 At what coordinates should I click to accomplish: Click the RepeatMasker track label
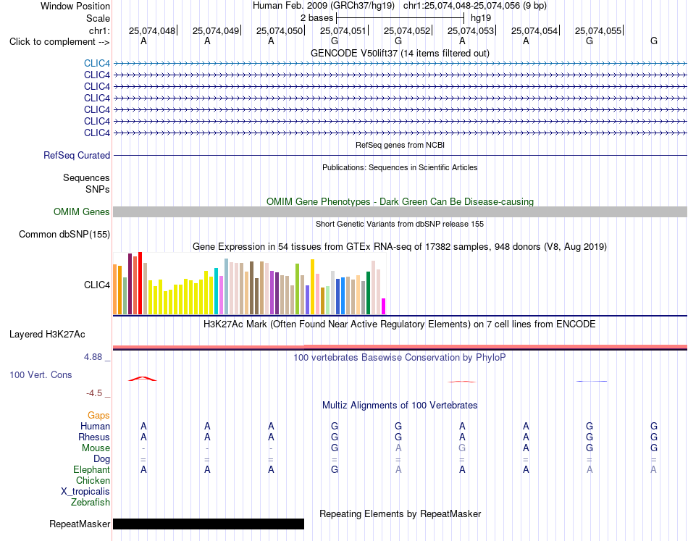80,524
